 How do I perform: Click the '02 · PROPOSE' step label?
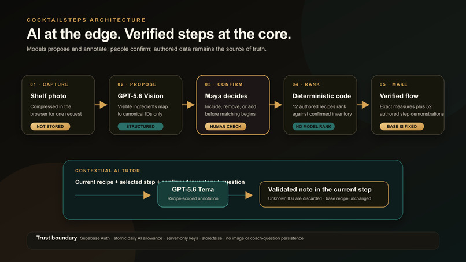click(137, 84)
